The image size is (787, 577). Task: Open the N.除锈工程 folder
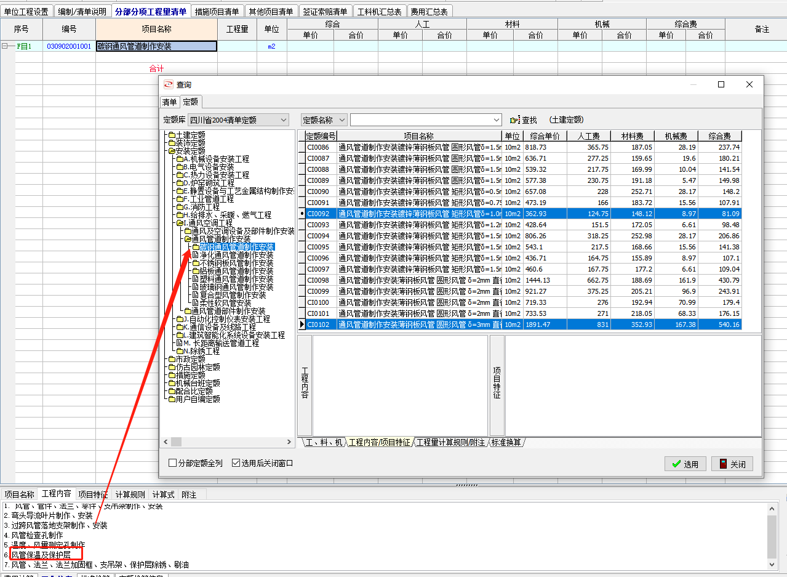click(201, 351)
